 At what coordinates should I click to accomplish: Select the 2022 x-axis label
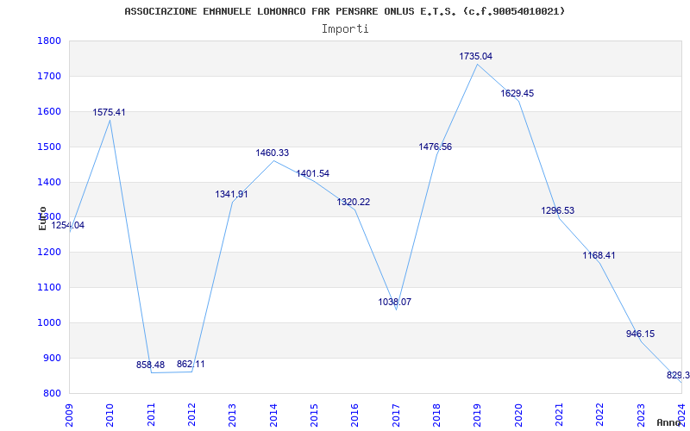(x=600, y=415)
